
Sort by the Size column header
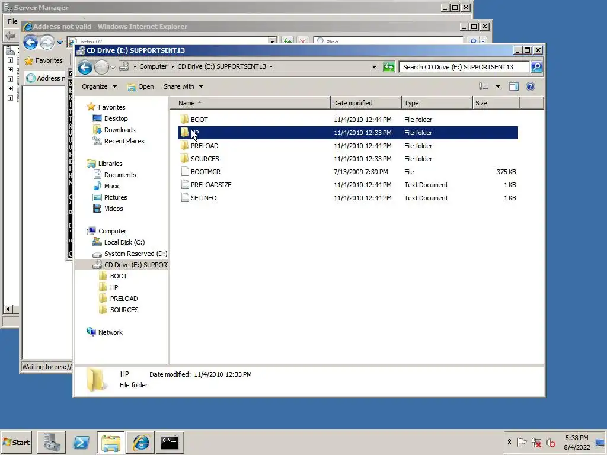tap(496, 103)
